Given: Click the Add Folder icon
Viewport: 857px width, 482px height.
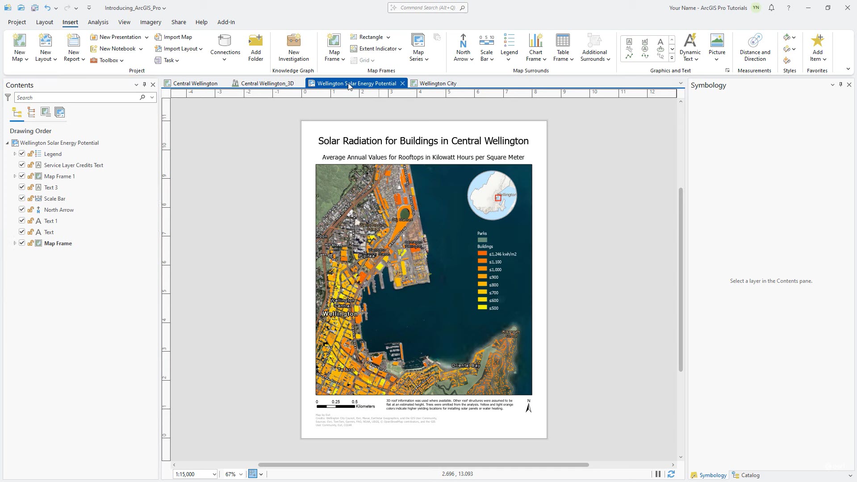Looking at the screenshot, I should point(255,41).
